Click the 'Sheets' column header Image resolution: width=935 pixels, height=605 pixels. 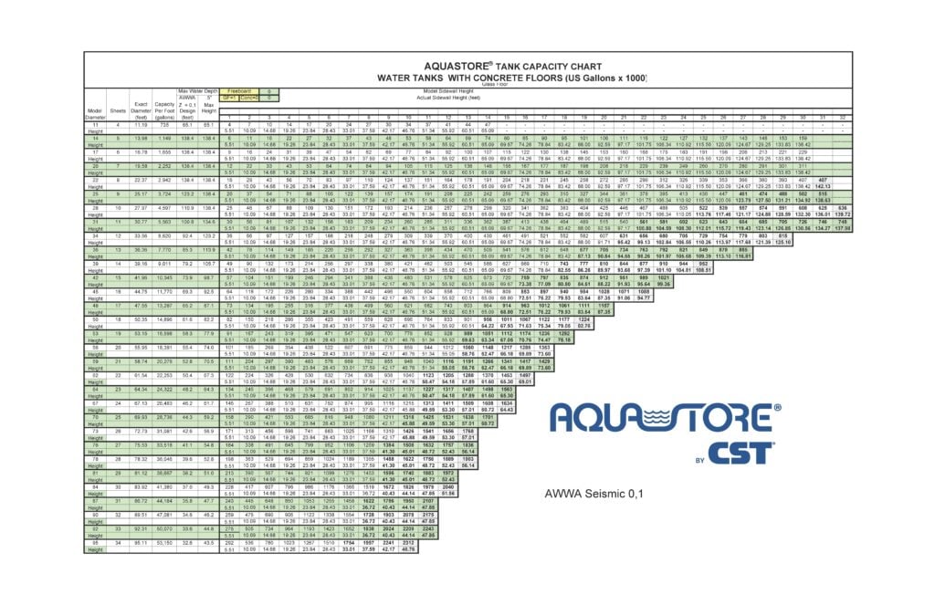[118, 110]
